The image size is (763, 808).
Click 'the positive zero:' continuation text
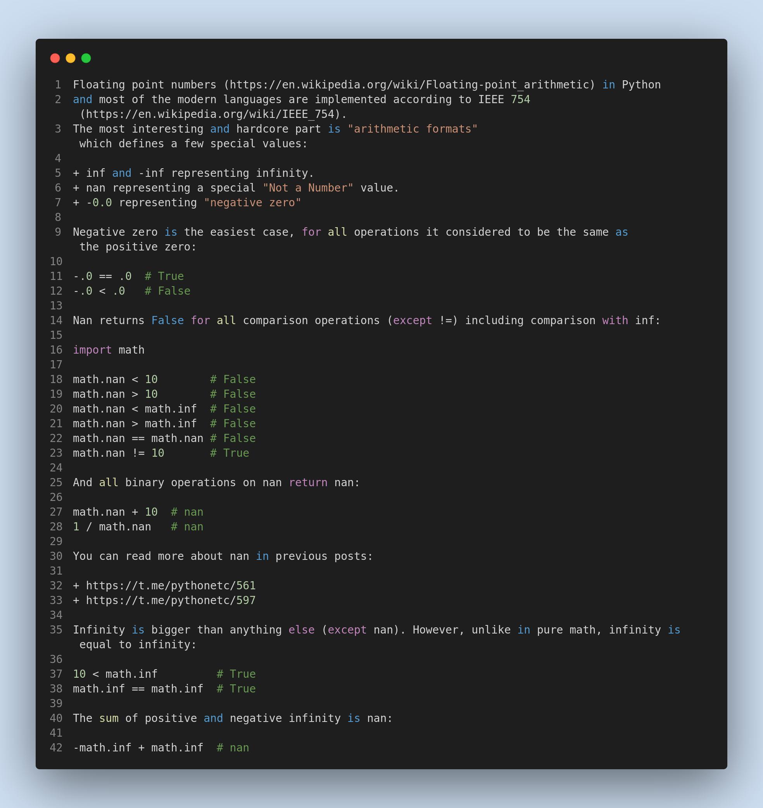138,247
